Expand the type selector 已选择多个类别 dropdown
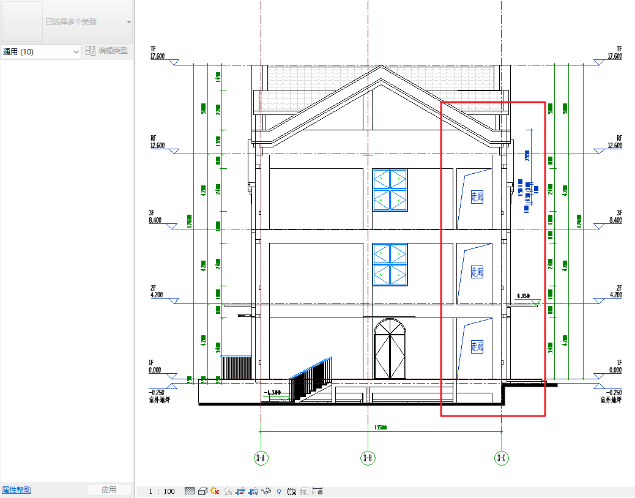The width and height of the screenshot is (635, 498). coord(128,22)
